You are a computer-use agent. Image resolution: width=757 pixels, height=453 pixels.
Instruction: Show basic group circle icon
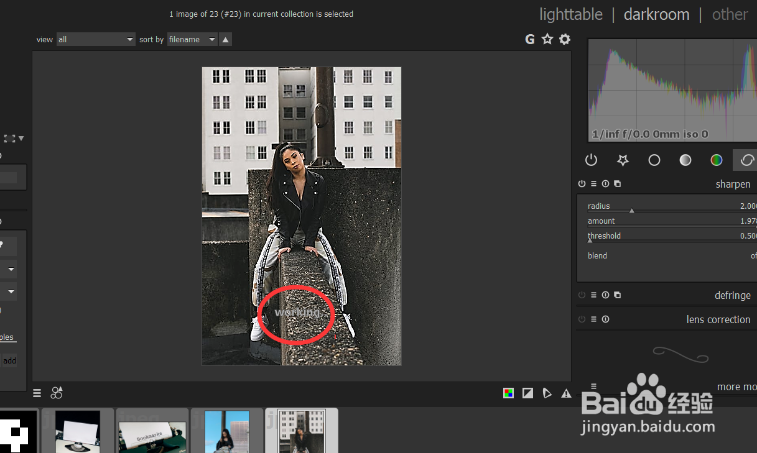(x=654, y=160)
